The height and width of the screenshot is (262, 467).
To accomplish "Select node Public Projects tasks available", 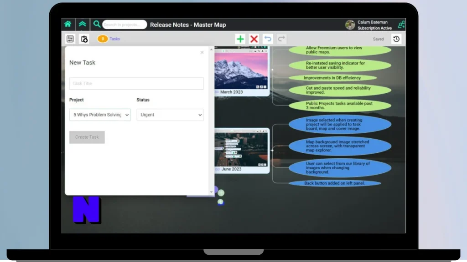I will 340,106.
